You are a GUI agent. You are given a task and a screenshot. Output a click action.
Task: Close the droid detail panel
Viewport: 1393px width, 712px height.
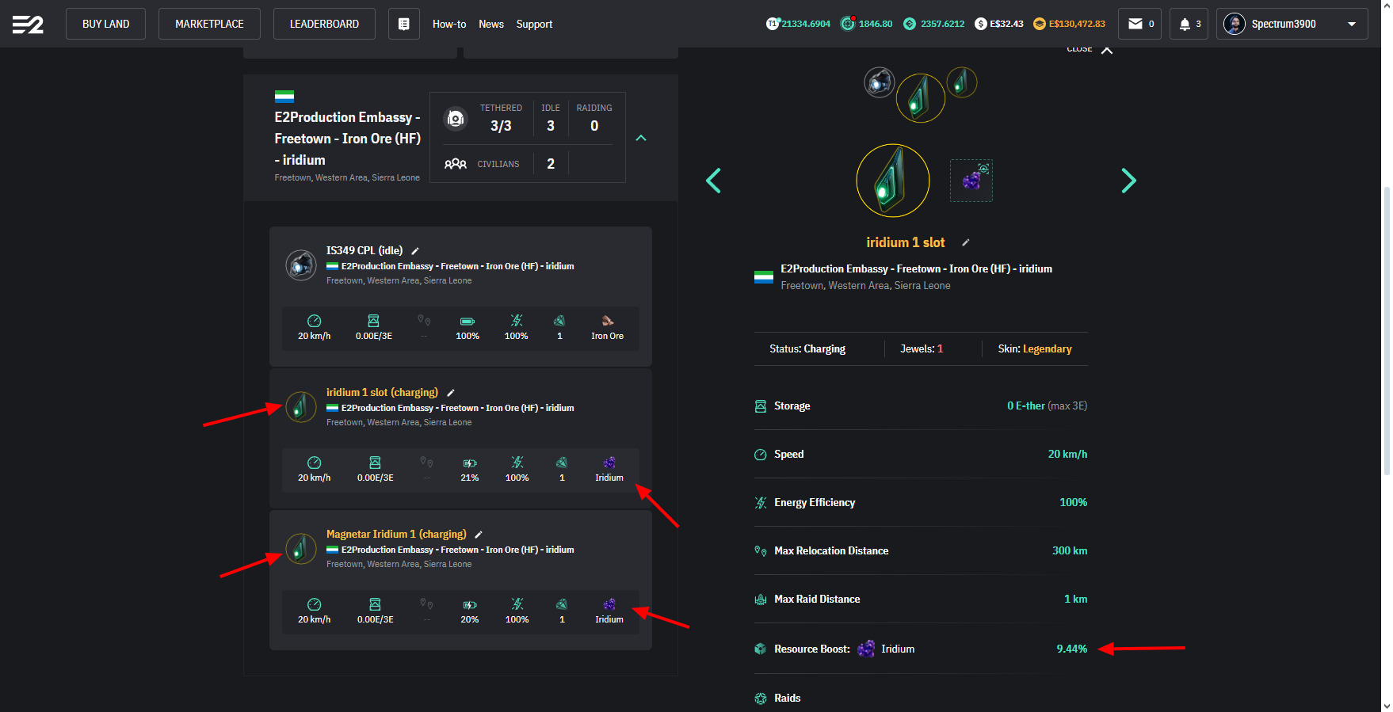click(x=1106, y=50)
